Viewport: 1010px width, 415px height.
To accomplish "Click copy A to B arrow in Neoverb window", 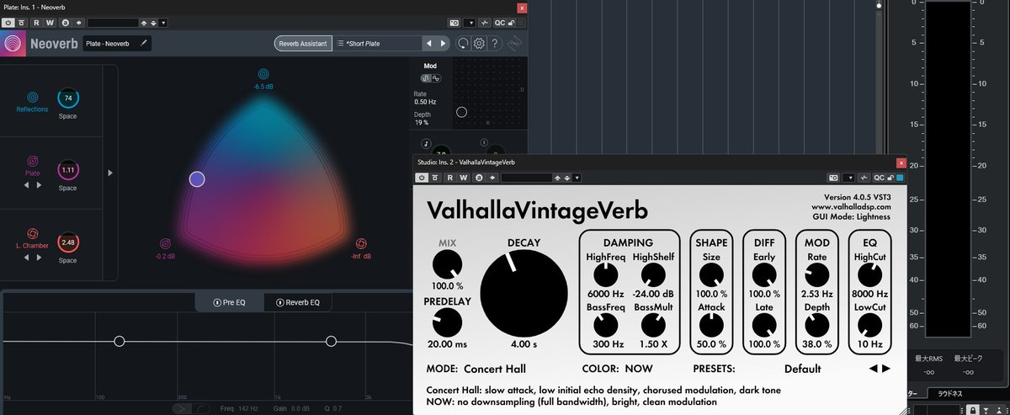I will (78, 22).
